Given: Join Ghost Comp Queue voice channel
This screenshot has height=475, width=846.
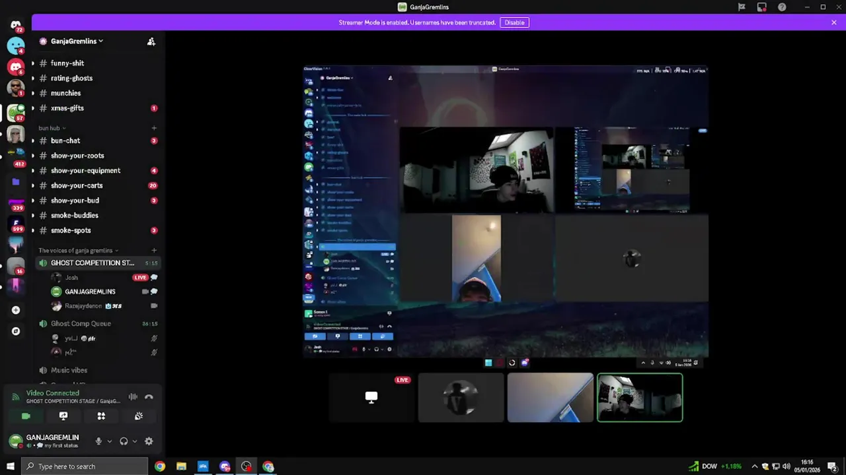Looking at the screenshot, I should coord(96,324).
